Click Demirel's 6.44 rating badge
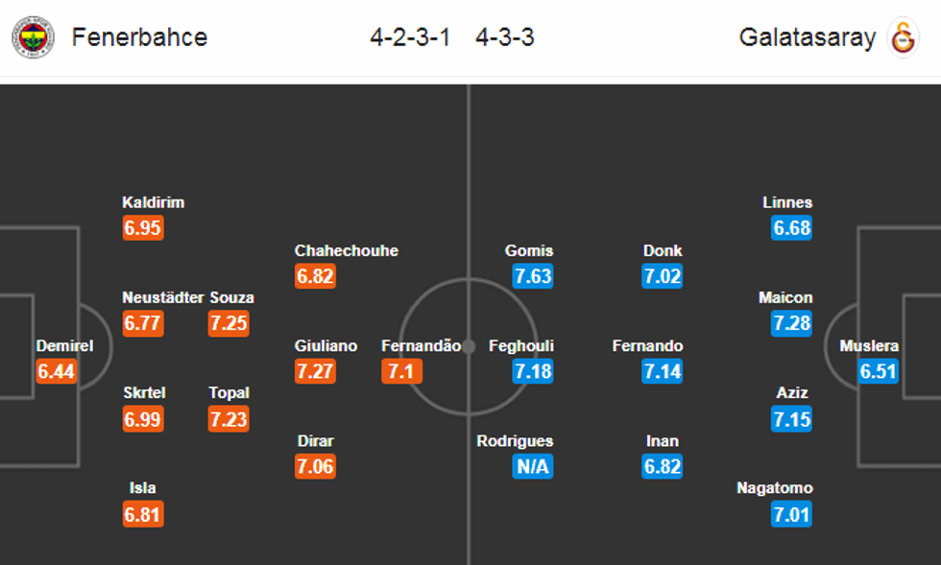This screenshot has height=565, width=941. 57,371
